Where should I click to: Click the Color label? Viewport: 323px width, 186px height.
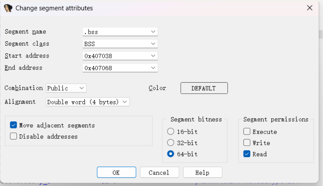pyautogui.click(x=157, y=88)
